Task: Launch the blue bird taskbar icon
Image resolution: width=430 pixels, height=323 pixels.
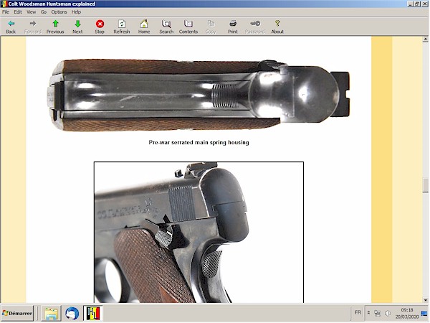Action: pos(72,314)
